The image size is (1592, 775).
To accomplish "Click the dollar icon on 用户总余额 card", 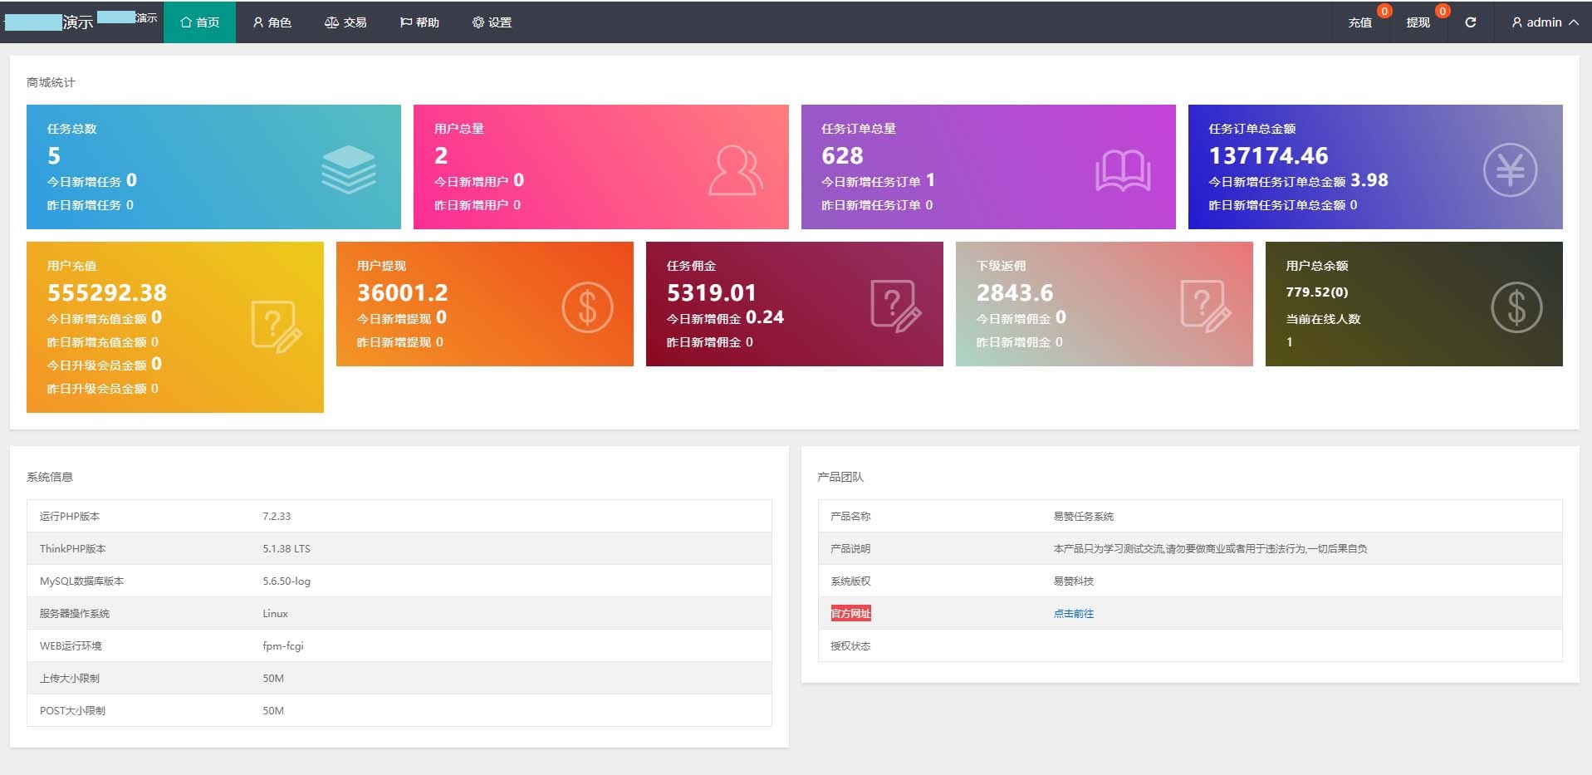I will (x=1516, y=306).
